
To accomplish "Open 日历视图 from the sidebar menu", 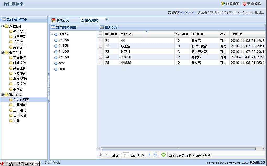I will pyautogui.click(x=19, y=116).
